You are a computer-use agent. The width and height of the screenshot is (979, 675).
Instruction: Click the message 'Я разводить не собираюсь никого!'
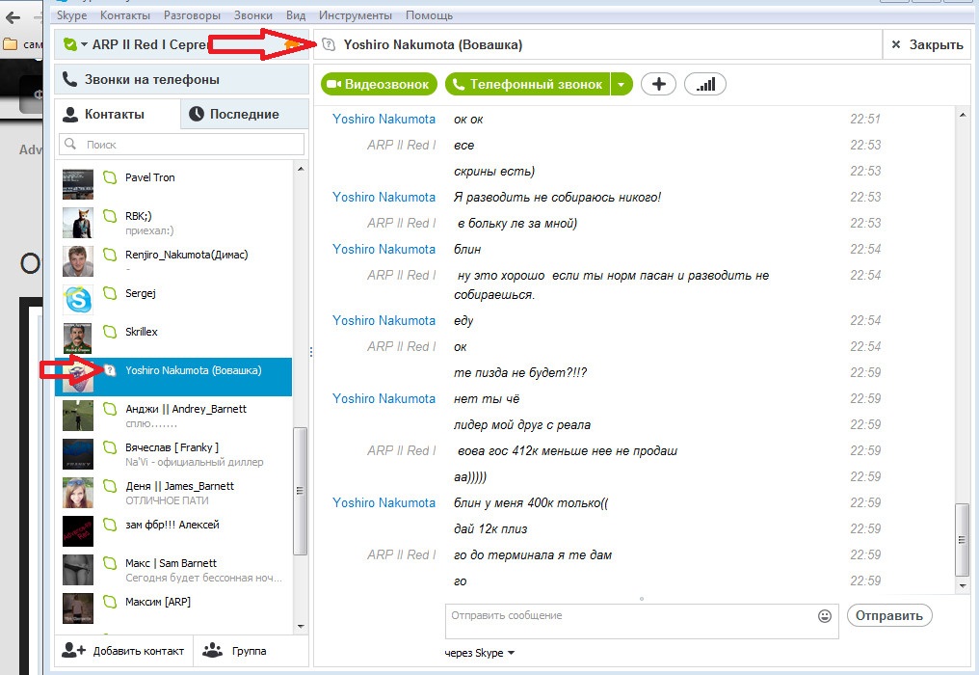tap(557, 198)
